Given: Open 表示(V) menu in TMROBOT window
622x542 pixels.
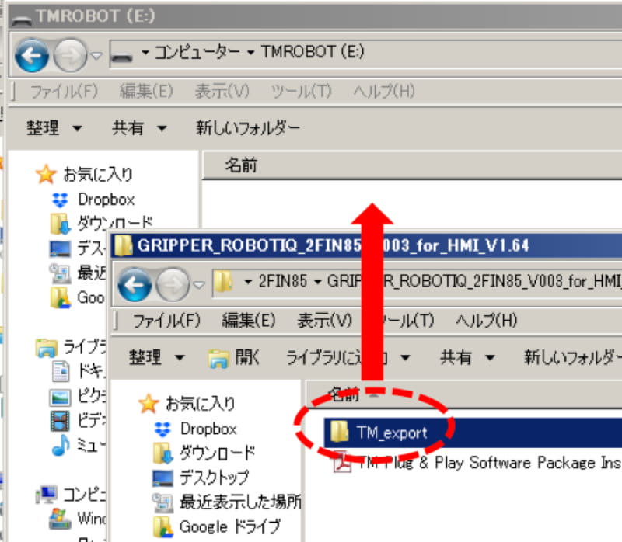Looking at the screenshot, I should coord(222,92).
